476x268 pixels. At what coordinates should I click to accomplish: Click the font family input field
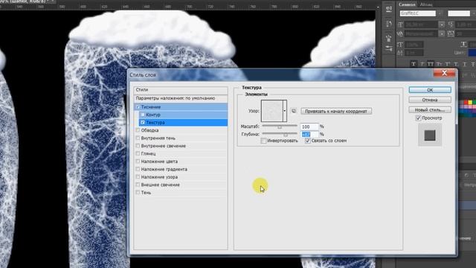418,13
